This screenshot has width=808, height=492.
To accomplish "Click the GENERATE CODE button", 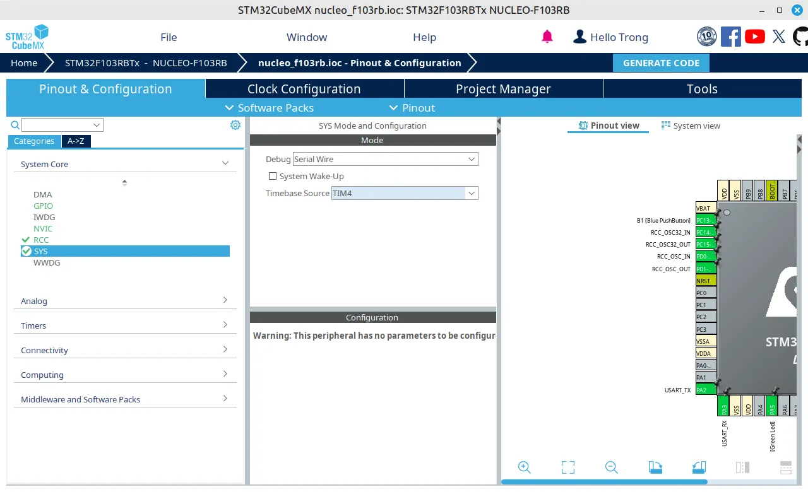I will click(661, 63).
